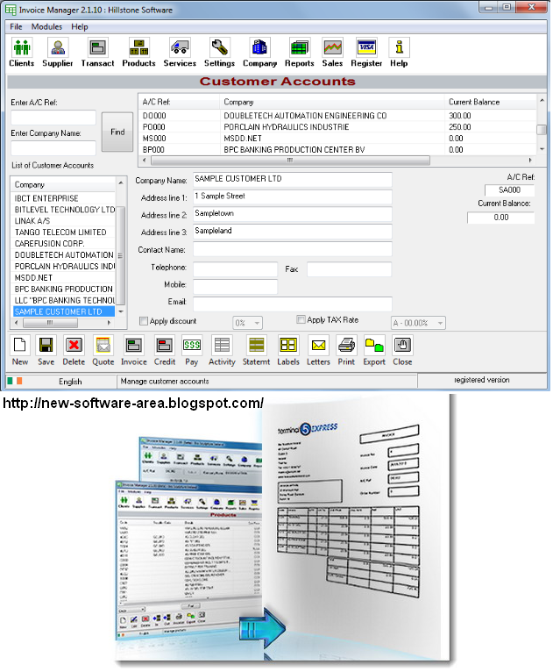Click accounts table vertical scrollbar thumb
The height and width of the screenshot is (672, 553).
tap(542, 130)
